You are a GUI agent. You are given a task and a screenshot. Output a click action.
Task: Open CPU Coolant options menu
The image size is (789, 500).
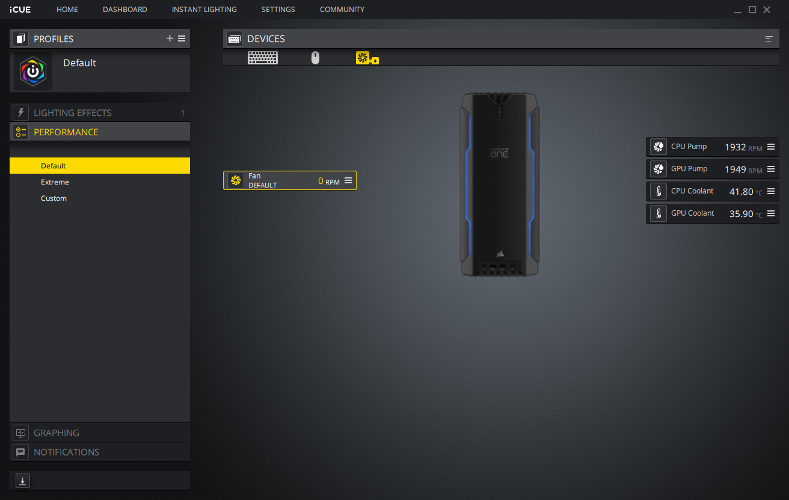coord(771,191)
